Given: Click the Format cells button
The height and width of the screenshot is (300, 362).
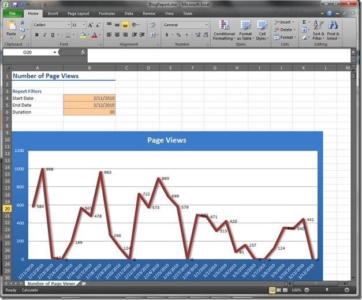Looking at the screenshot, I should tap(285, 37).
